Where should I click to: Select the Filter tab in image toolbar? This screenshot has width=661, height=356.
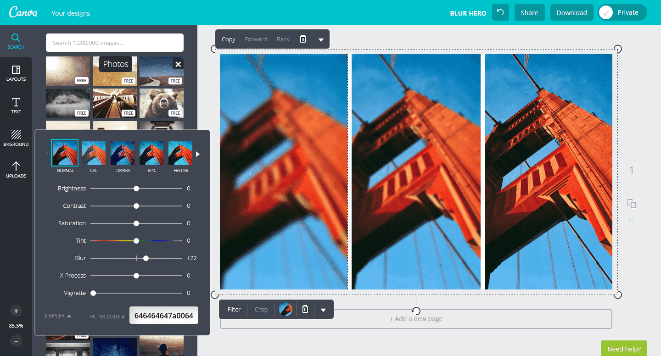point(234,309)
